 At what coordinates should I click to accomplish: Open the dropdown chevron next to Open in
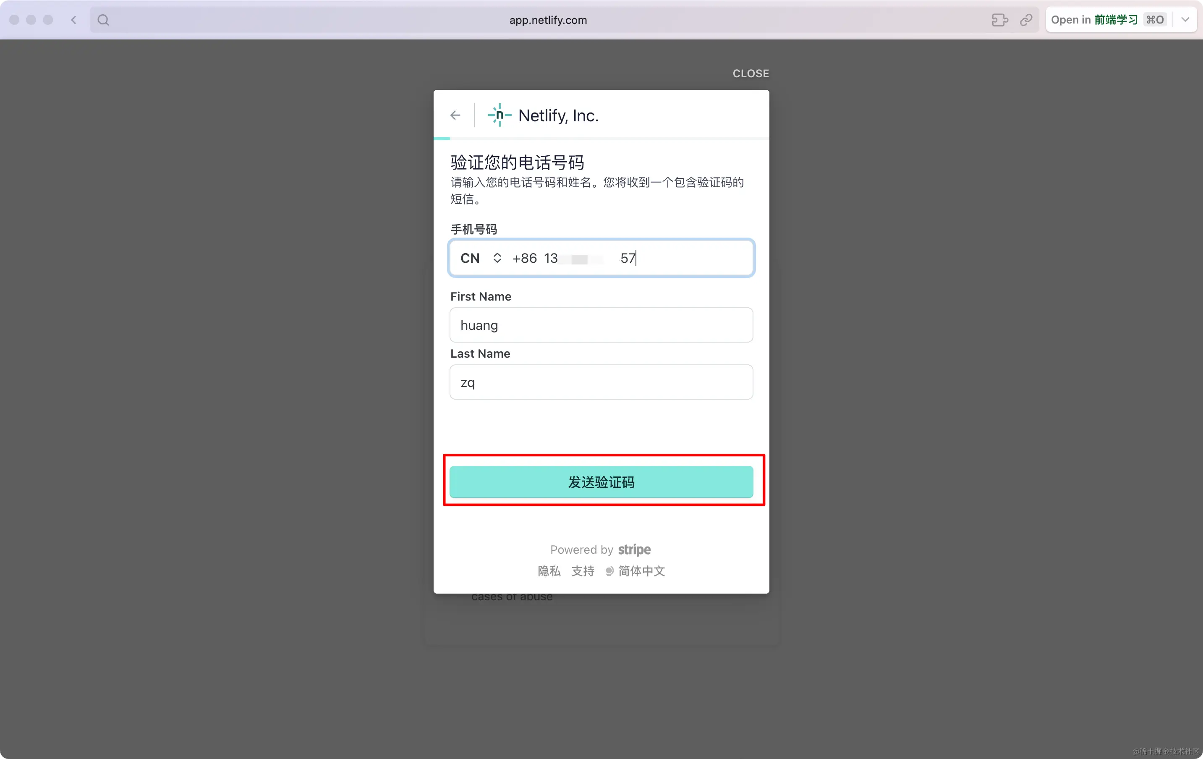click(x=1185, y=20)
